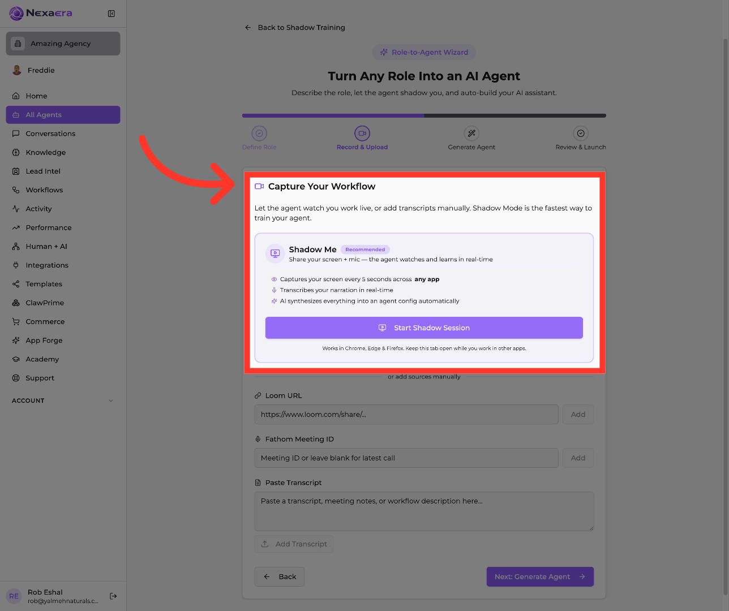Open the Freddie agent selector

pos(63,70)
